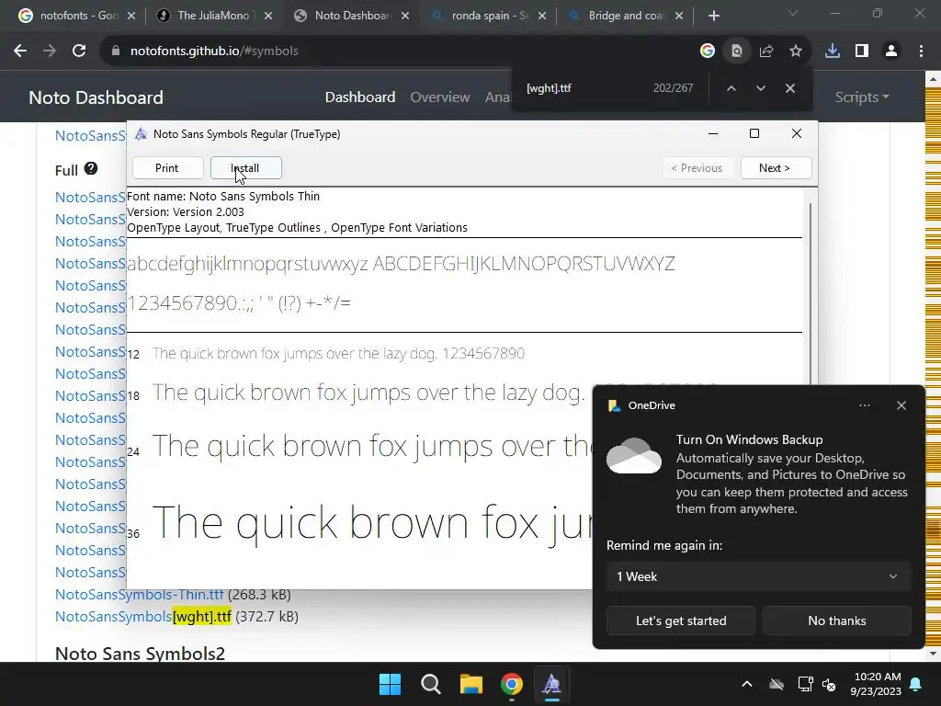Click the Full section label
Screen dimensions: 941x706
[x=66, y=170]
